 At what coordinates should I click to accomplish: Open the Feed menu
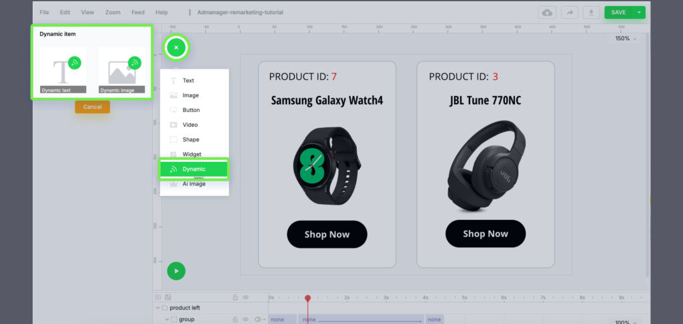tap(138, 12)
